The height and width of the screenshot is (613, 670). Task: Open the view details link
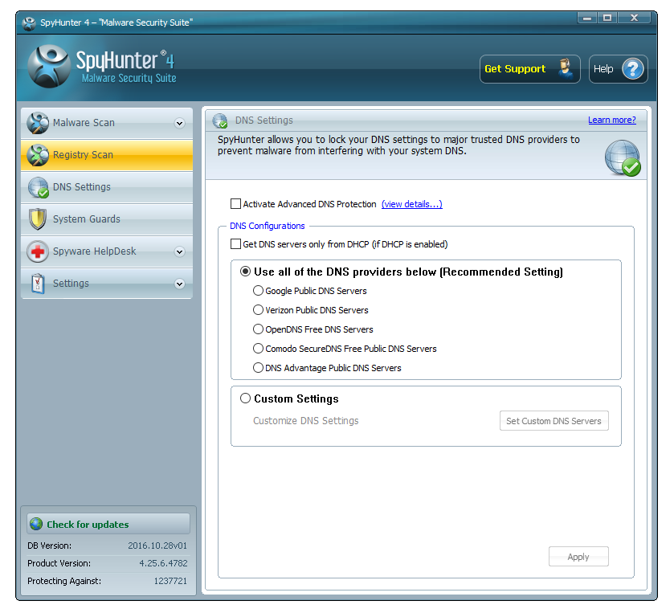pyautogui.click(x=412, y=204)
